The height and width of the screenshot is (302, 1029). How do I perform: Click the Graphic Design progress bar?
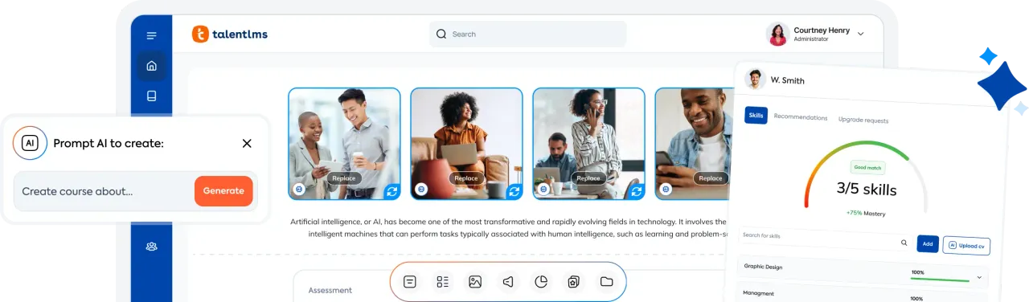point(939,280)
